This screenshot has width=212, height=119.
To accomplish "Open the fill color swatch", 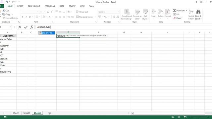I will point(44,17).
